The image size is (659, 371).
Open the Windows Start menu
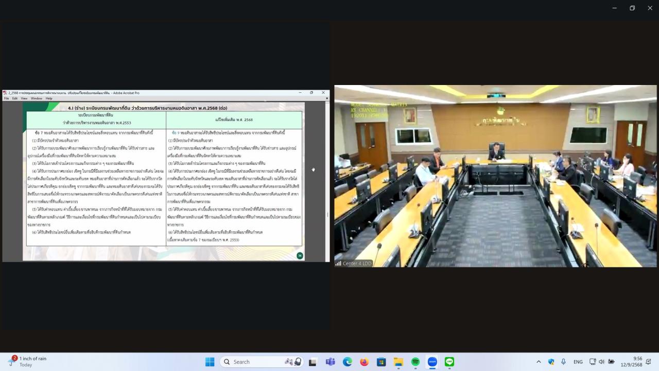[x=210, y=362]
